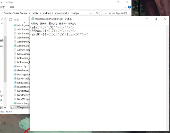This screenshot has height=133, width=170.
Task: Open Explorer help via blue question icon
Action: (x=129, y=7)
